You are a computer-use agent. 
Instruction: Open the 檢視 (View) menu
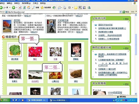17,3
